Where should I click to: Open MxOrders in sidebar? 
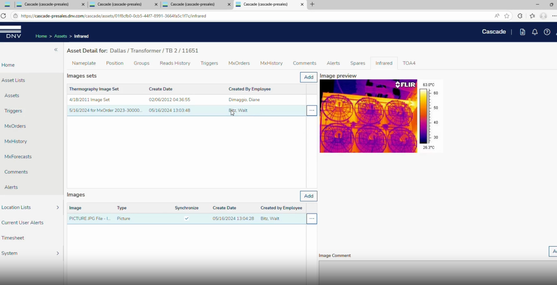coord(15,126)
